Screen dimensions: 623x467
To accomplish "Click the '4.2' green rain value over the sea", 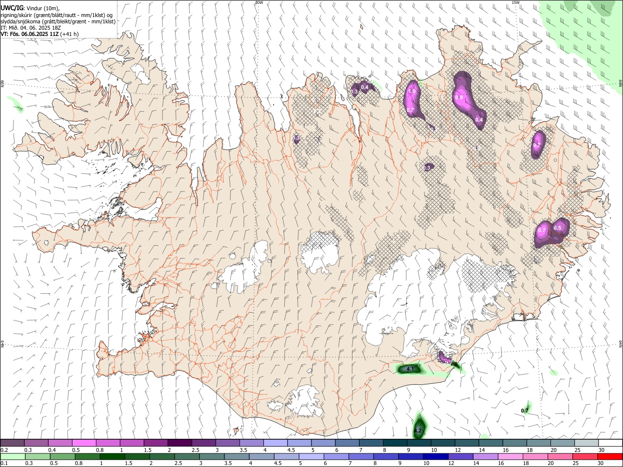I will point(418,431).
